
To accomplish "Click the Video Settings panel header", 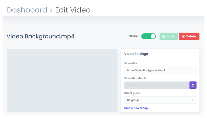I will click(136, 54).
